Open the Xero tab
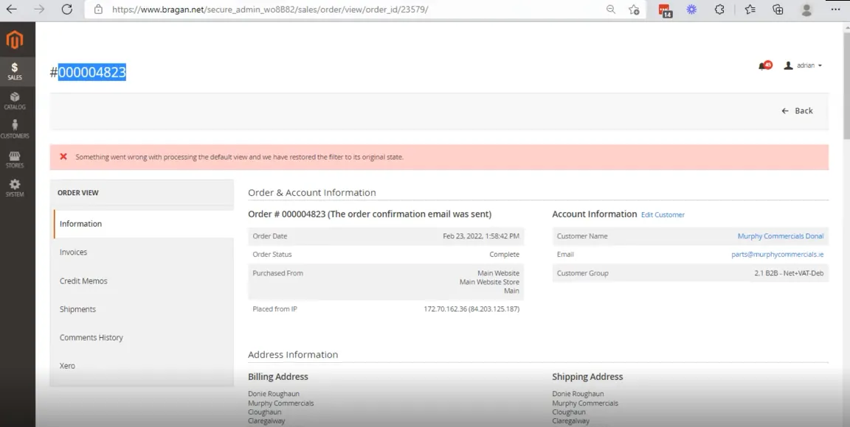850x427 pixels. tap(144, 366)
